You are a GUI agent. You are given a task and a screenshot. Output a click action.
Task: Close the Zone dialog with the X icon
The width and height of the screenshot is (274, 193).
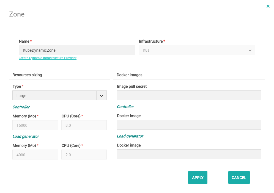pos(268,6)
